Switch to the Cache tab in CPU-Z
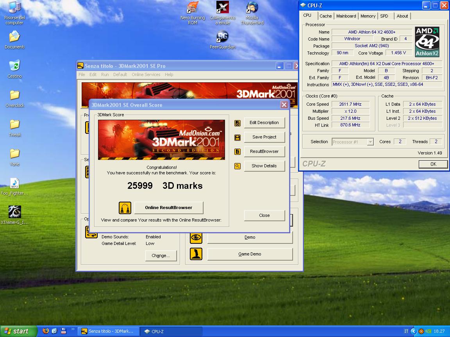The width and height of the screenshot is (450, 337). pyautogui.click(x=325, y=16)
